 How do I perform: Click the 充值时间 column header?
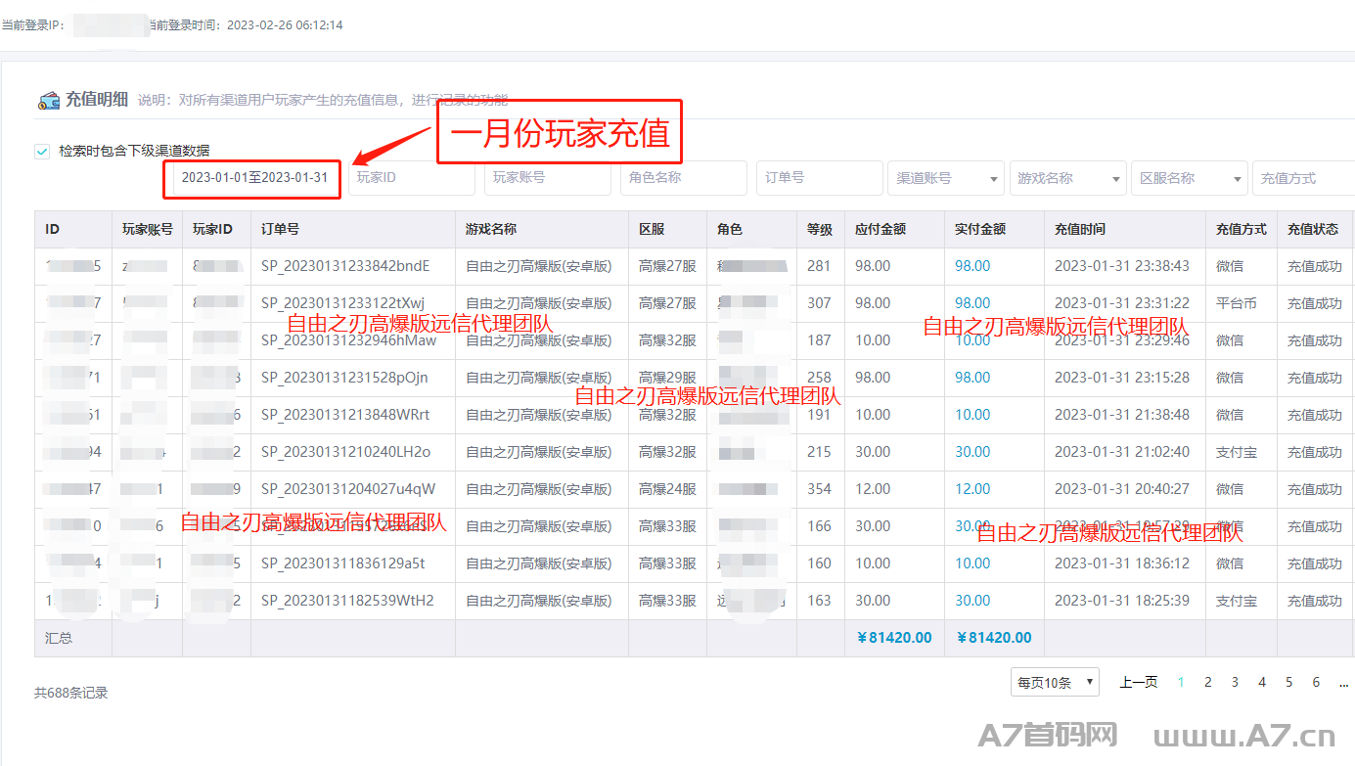tap(1080, 229)
